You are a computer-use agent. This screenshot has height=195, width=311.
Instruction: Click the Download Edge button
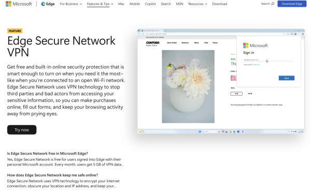[x=292, y=4]
